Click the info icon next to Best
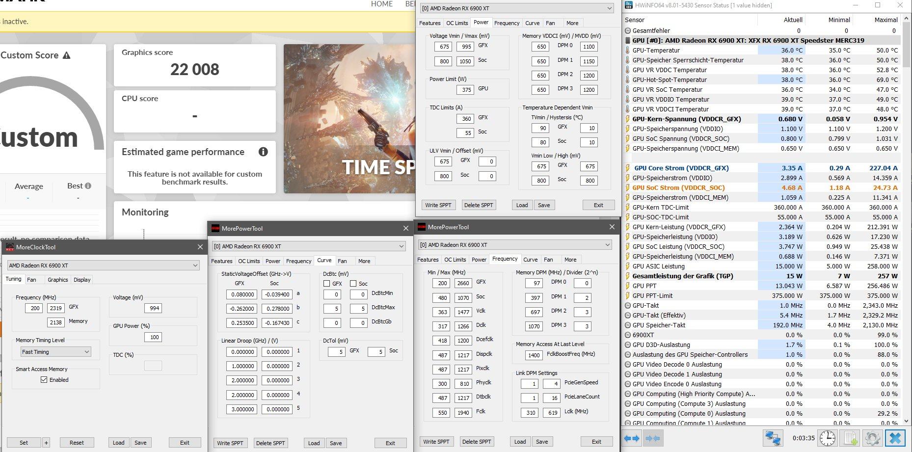The height and width of the screenshot is (452, 912). click(88, 186)
